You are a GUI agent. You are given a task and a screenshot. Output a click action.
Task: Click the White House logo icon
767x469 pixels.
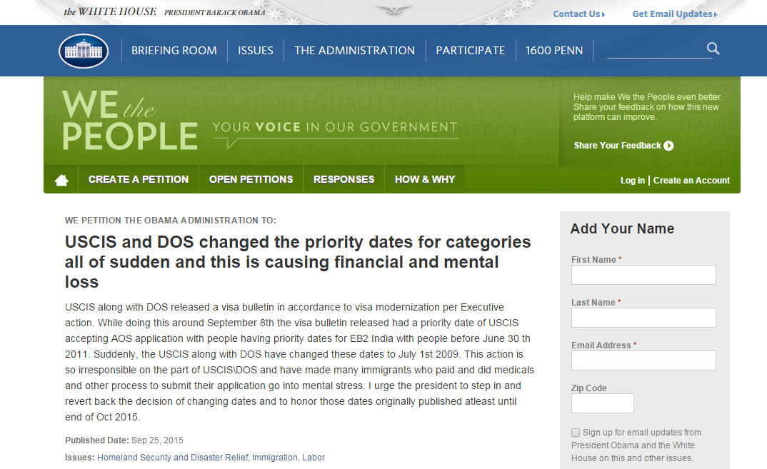click(84, 51)
